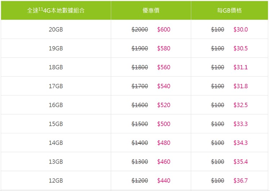Click the struck-through $1300 original price
The height and width of the screenshot is (191, 270).
140,162
